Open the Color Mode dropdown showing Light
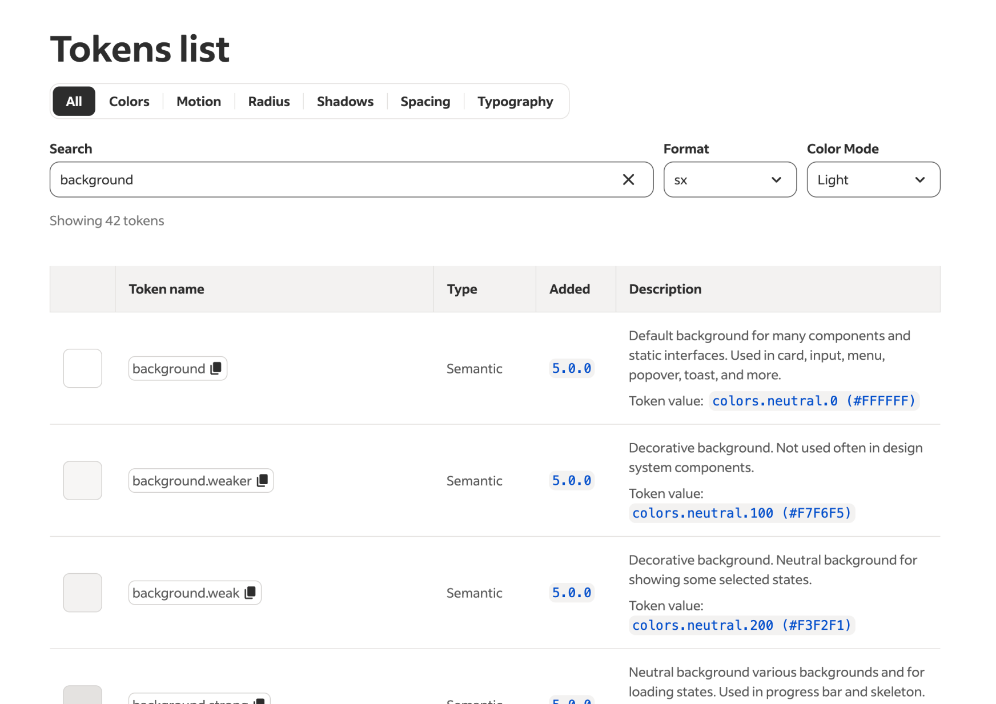 click(873, 179)
